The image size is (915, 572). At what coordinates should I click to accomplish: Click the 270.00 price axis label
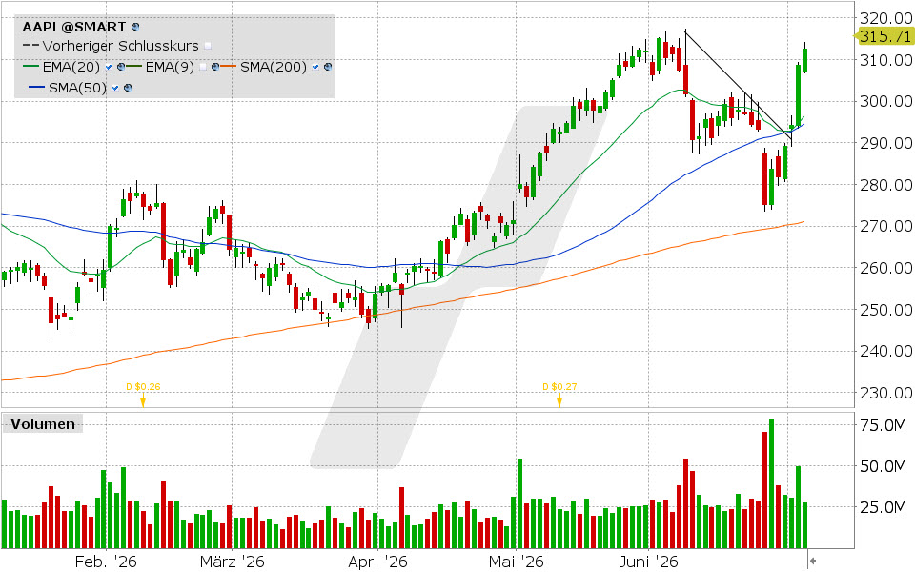tap(886, 227)
